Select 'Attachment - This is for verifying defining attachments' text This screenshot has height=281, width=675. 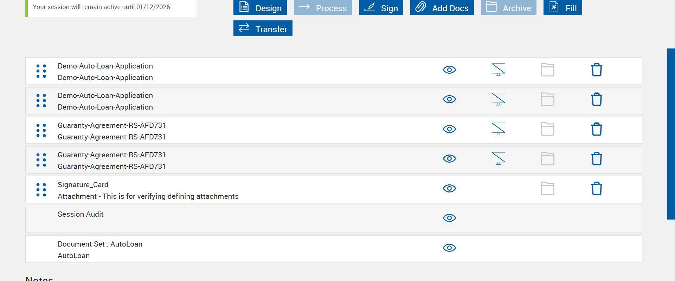[x=148, y=196]
